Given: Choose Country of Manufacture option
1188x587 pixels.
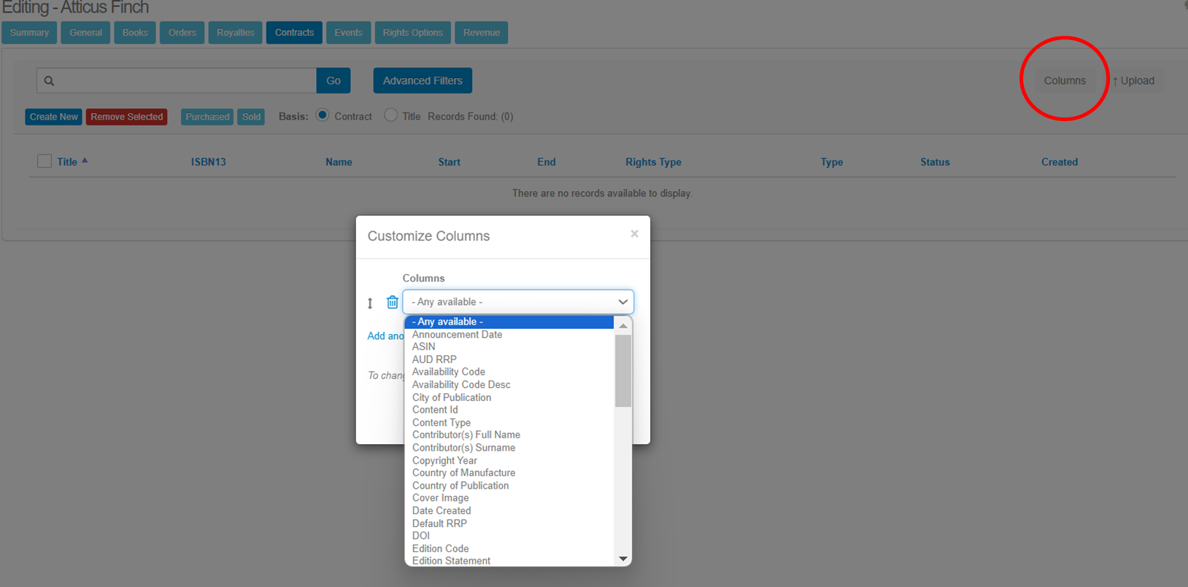Looking at the screenshot, I should click(509, 473).
